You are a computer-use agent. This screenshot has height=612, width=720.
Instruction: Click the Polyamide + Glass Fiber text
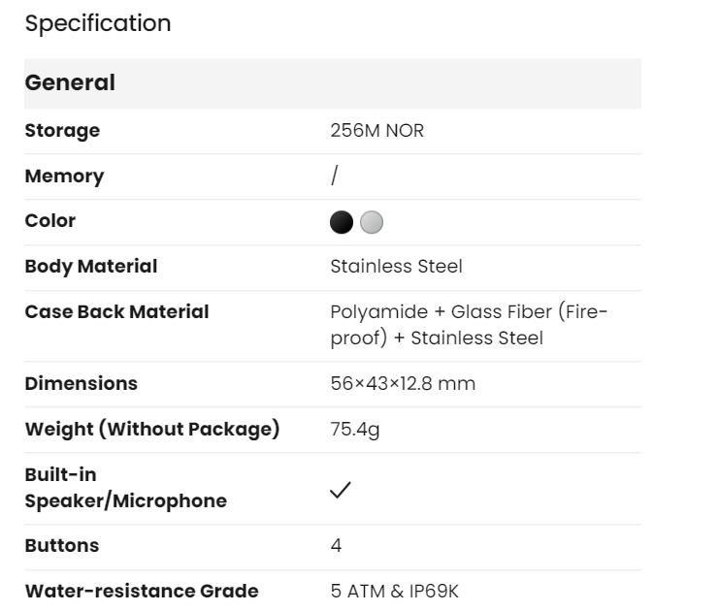click(x=441, y=312)
